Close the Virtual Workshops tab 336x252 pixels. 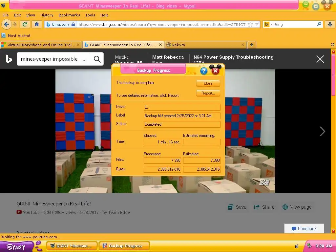click(78, 45)
